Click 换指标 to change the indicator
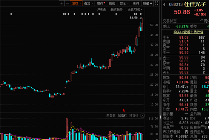 (134, 116)
